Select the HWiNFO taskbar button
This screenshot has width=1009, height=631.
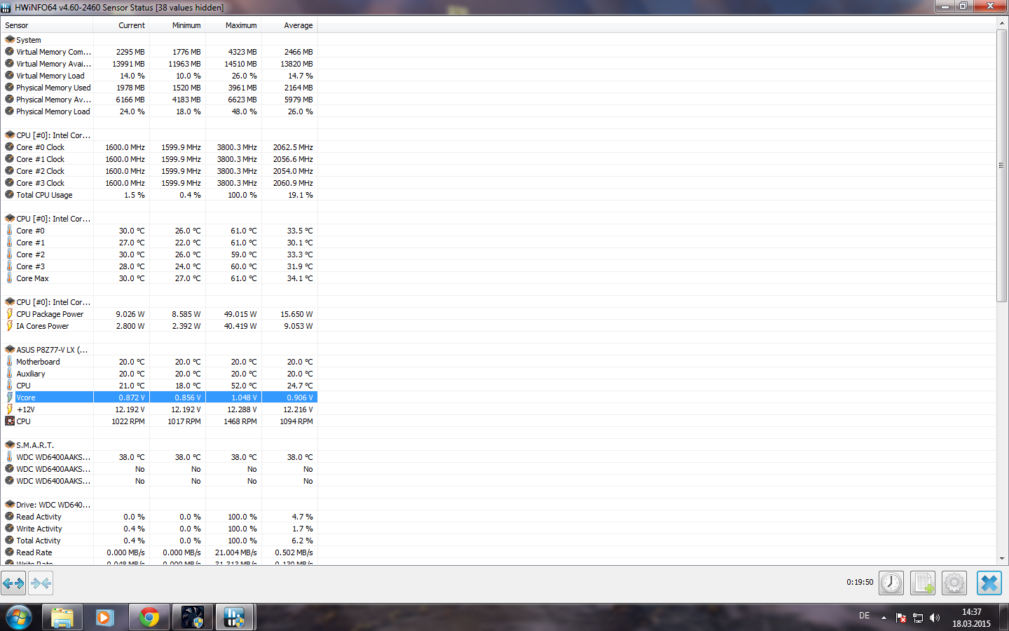coord(235,618)
